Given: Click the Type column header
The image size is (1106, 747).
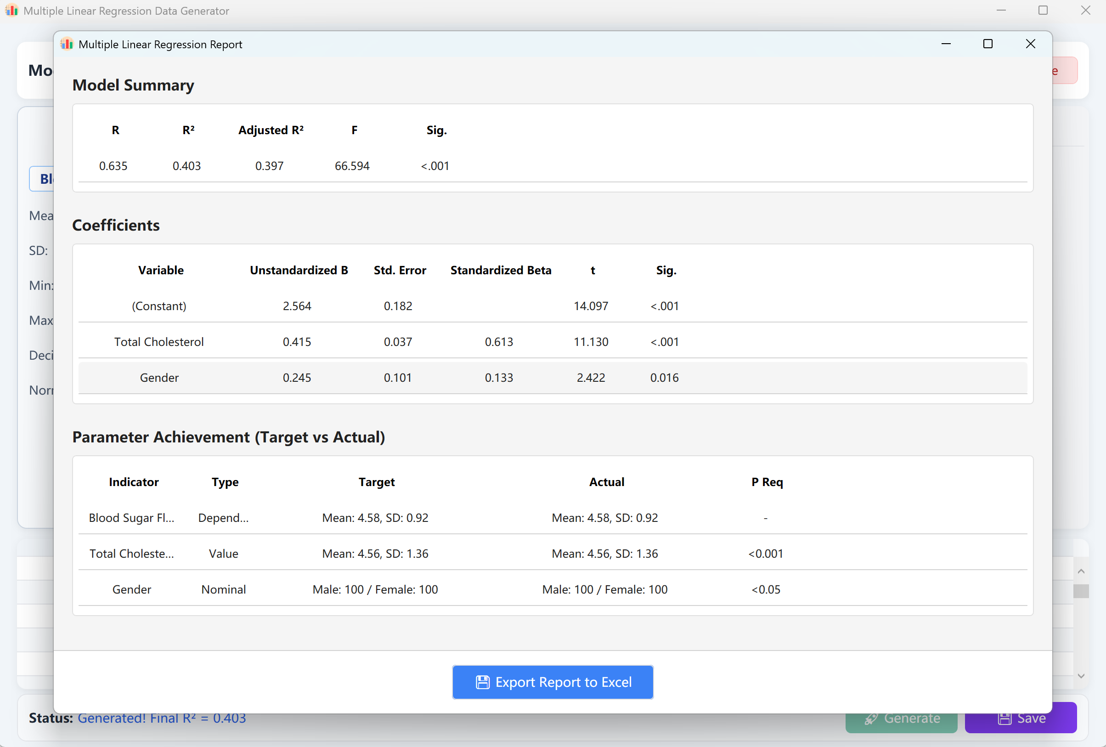Looking at the screenshot, I should click(225, 482).
